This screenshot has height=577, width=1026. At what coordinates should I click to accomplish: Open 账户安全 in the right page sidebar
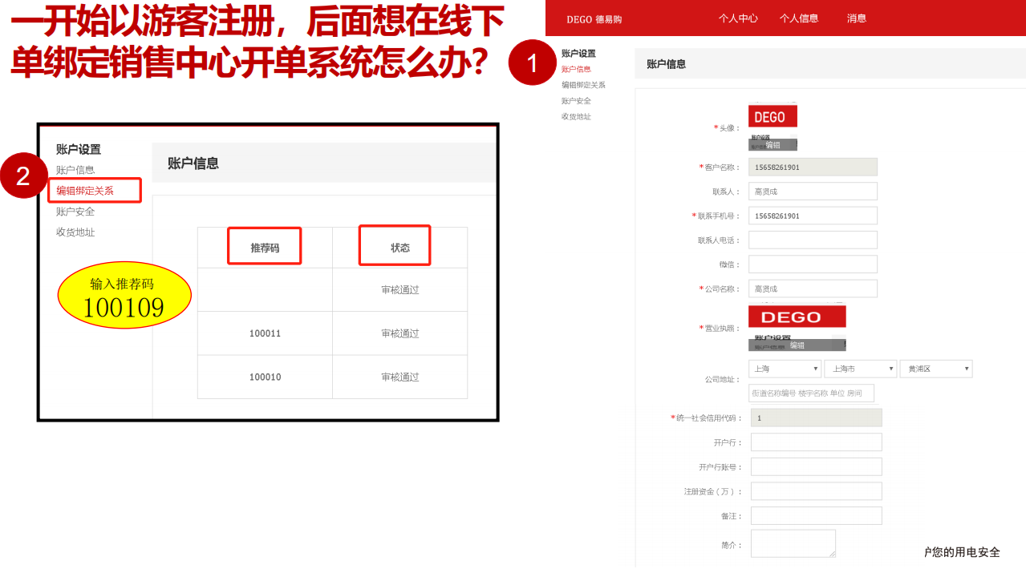pyautogui.click(x=576, y=101)
